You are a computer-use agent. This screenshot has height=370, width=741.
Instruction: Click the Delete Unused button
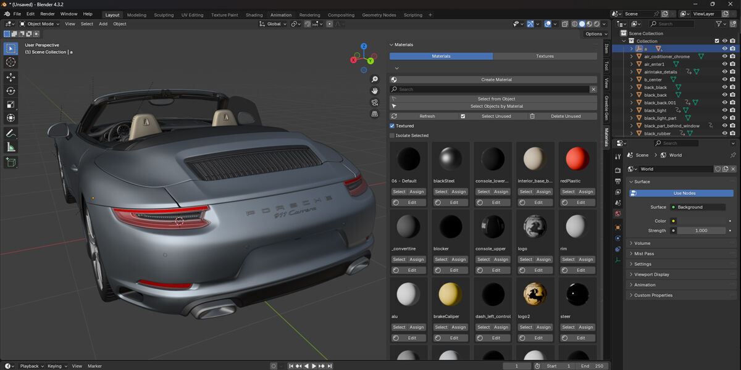(x=563, y=116)
